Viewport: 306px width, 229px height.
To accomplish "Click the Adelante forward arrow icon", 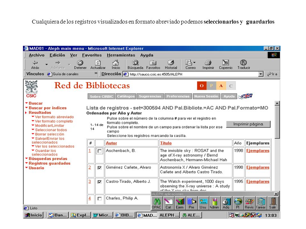I will click(x=58, y=63).
